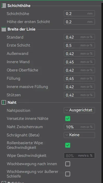Click the Stützen line width field
Screen dimensions: 103x183
coord(79,95)
